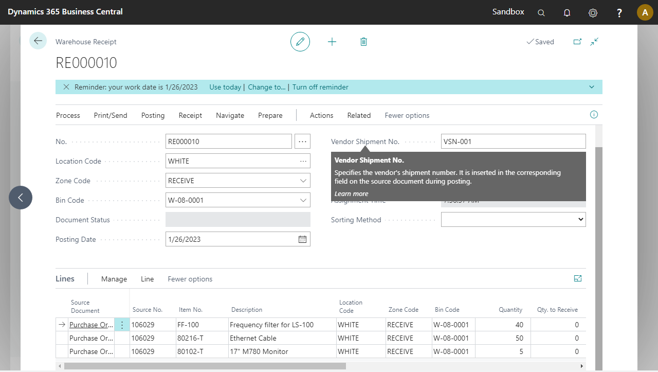This screenshot has height=372, width=658.
Task: Dismiss the work date reminder with X
Action: [66, 87]
